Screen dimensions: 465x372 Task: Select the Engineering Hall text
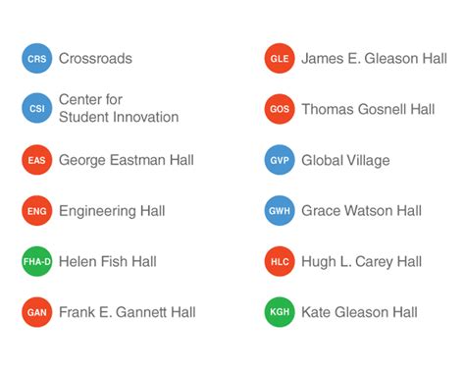pyautogui.click(x=112, y=211)
